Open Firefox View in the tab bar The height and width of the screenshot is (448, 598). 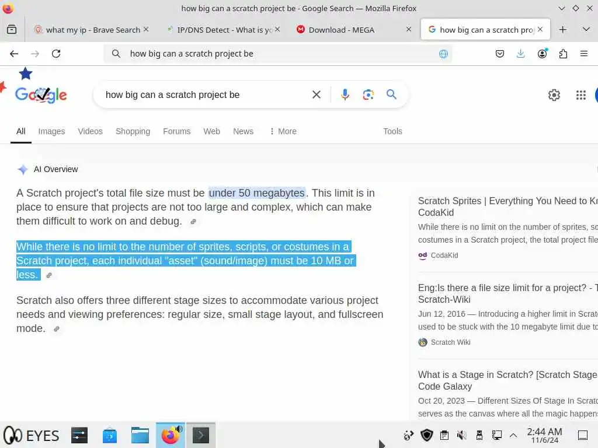[x=12, y=29]
